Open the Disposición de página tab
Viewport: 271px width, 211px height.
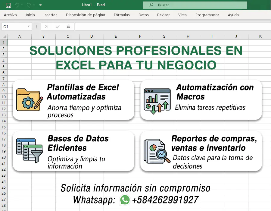(86, 15)
